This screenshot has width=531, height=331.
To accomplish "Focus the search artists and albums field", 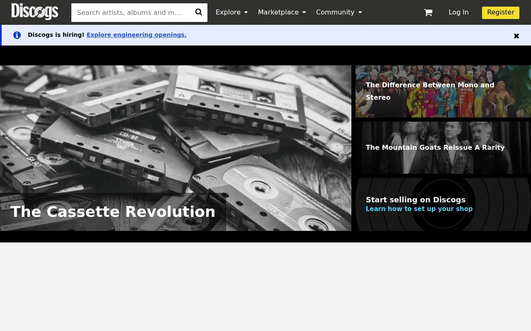I will tap(131, 12).
